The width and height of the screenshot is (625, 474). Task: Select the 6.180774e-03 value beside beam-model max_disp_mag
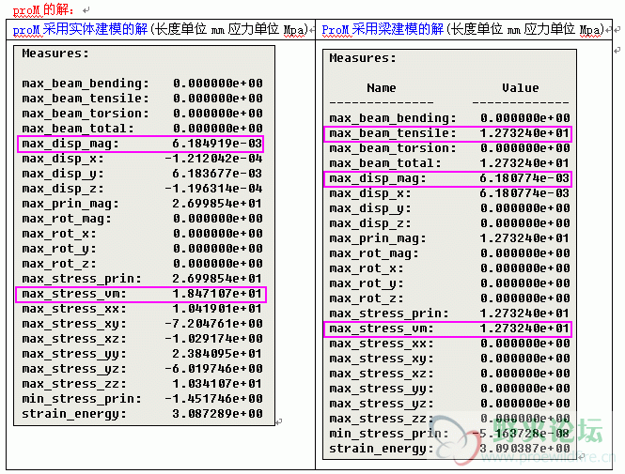point(524,178)
